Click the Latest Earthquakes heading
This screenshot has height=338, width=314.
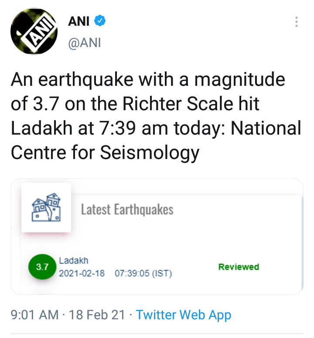127,210
